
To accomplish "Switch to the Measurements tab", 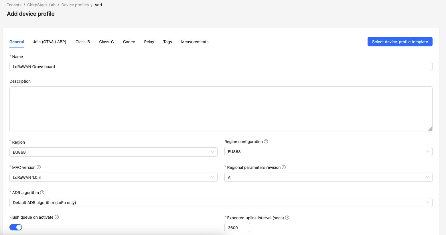I will 195,42.
